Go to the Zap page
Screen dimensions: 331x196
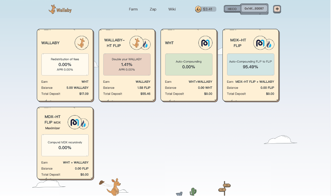pos(153,9)
